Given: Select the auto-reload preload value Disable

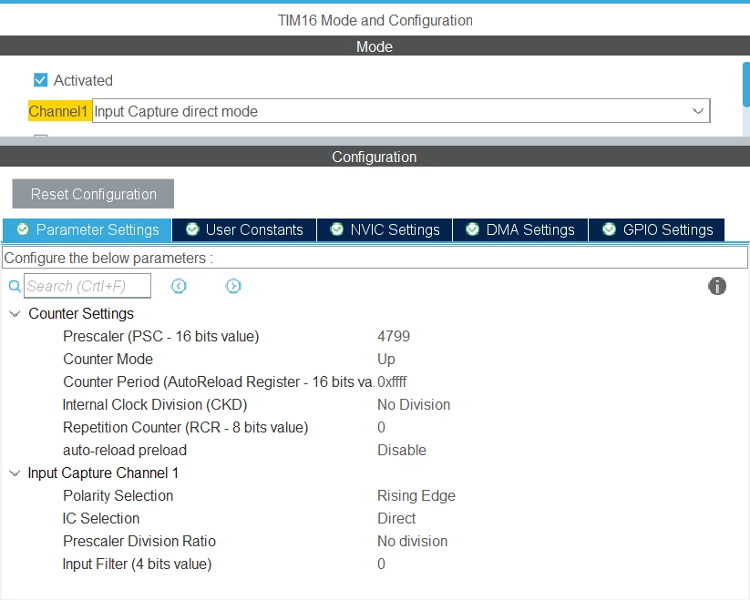Looking at the screenshot, I should point(402,450).
